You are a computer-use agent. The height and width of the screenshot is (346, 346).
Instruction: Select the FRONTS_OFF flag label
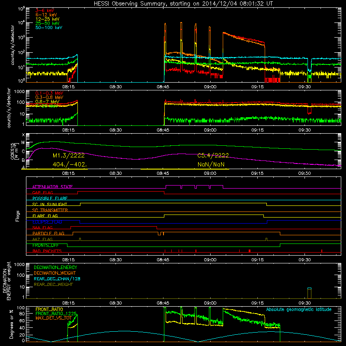45,245
